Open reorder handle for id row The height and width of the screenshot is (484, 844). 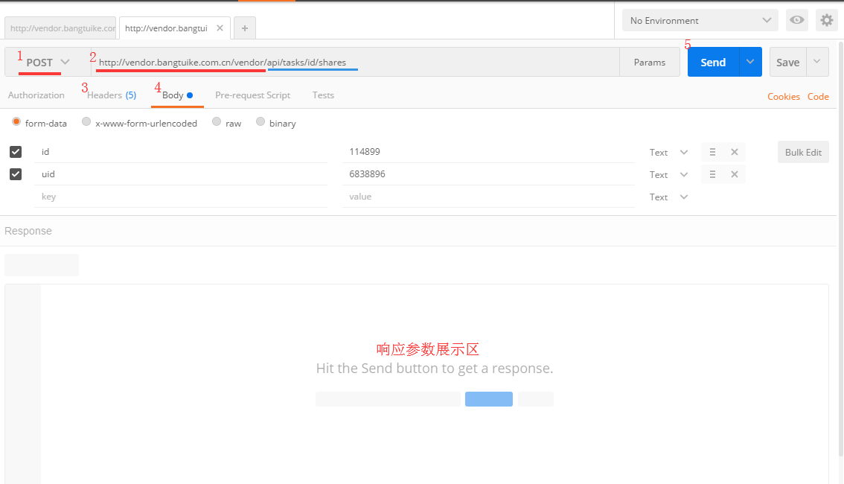click(712, 153)
